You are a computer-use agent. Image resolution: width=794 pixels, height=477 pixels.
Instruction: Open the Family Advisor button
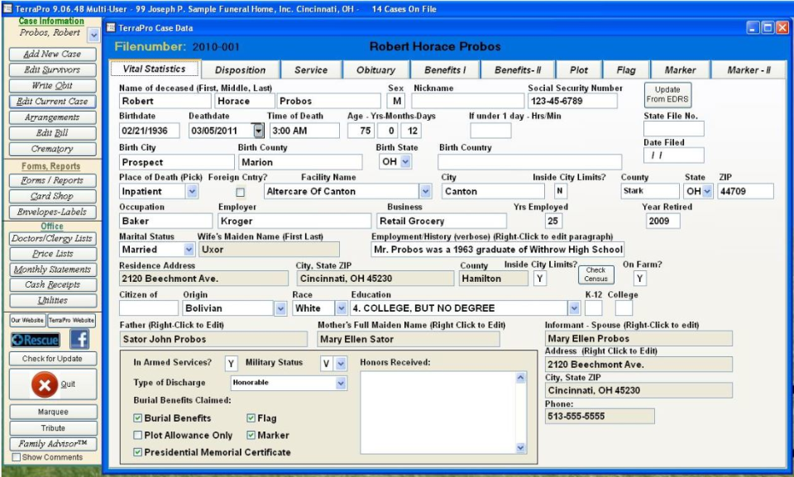53,444
